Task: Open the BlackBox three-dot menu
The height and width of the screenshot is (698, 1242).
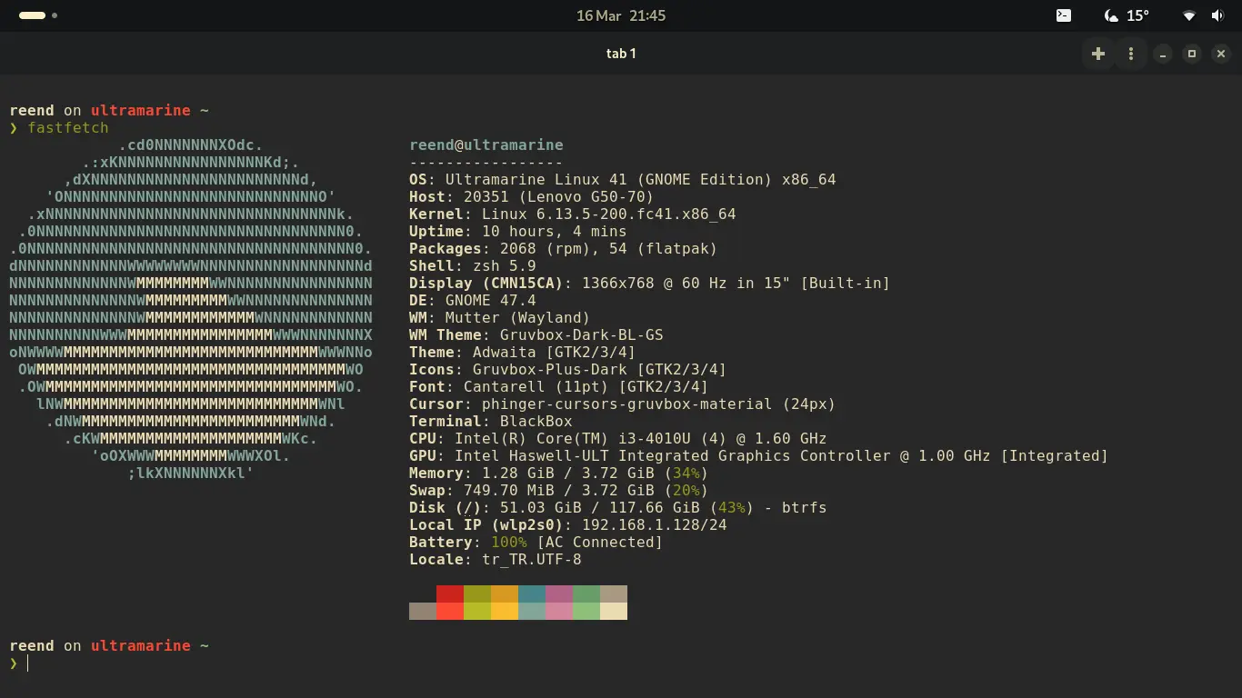Action: point(1131,54)
